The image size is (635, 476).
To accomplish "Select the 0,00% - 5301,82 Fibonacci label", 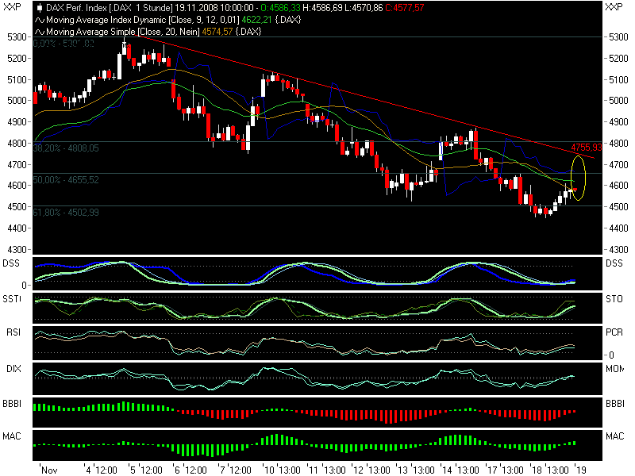I will click(63, 43).
